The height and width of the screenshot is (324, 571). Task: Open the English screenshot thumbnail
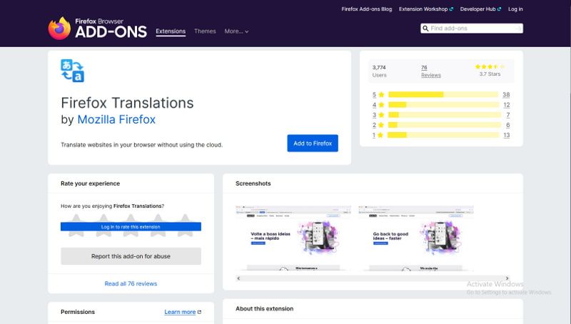tap(416, 238)
